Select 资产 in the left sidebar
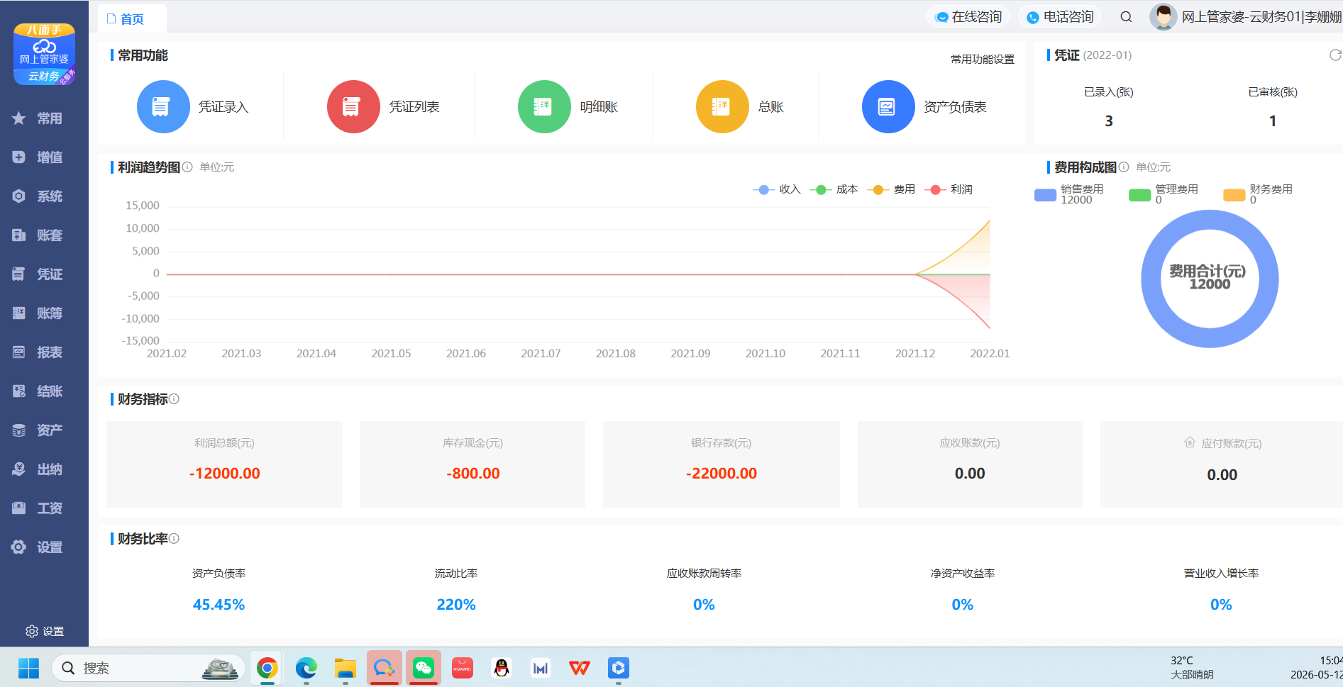The height and width of the screenshot is (687, 1343). 44,430
